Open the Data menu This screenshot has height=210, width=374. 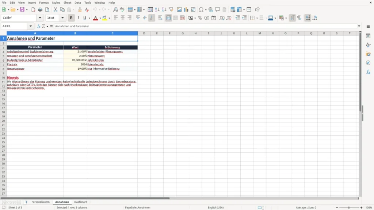(x=78, y=3)
